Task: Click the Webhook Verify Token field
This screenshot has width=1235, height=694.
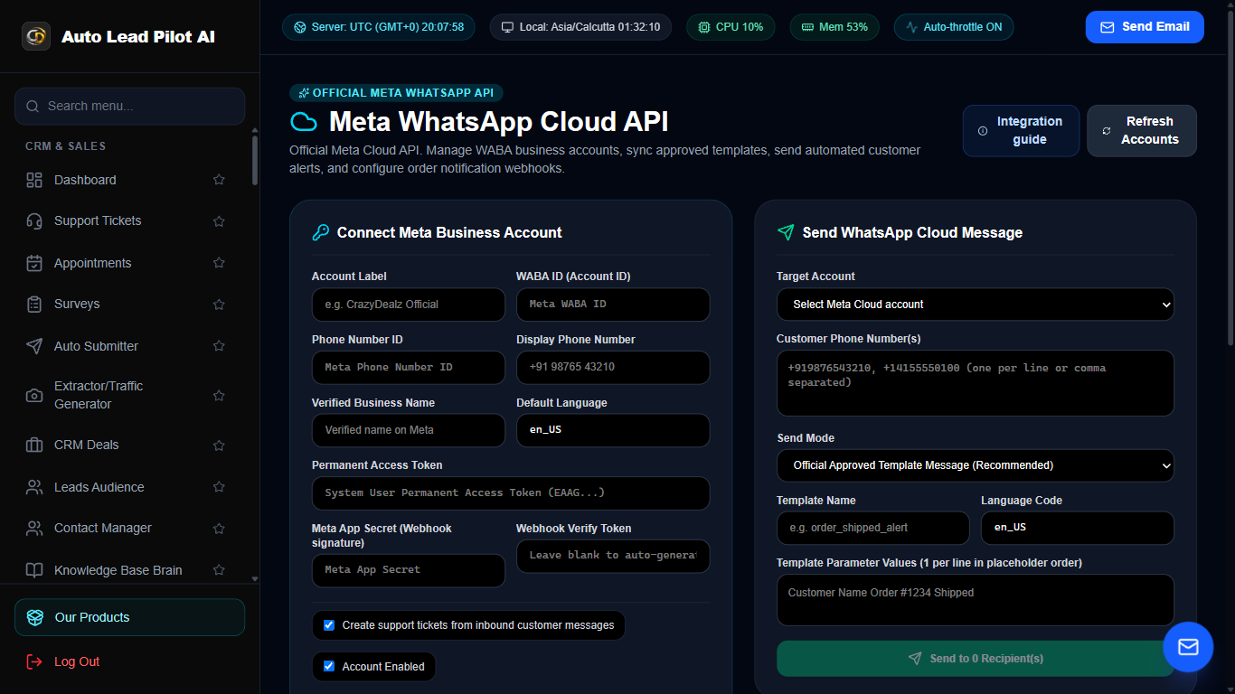Action: coord(613,556)
